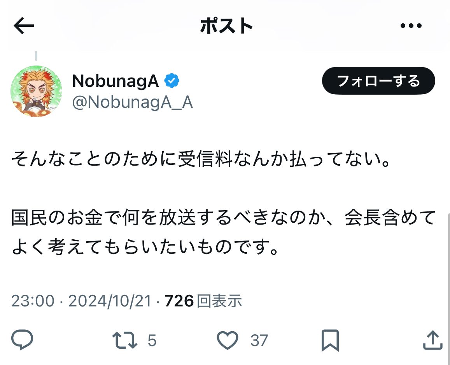The height and width of the screenshot is (365, 450).
Task: Tap the ポスト header title
Action: coord(226,26)
